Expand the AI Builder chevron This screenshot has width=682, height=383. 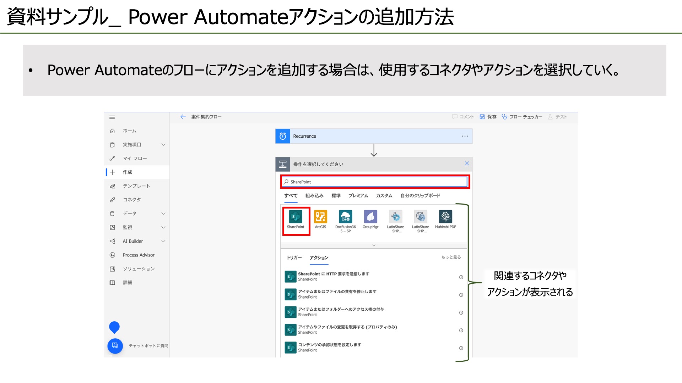coord(163,241)
